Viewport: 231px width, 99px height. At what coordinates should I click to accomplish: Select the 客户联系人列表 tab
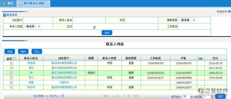pyautogui.click(x=33, y=4)
